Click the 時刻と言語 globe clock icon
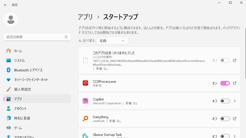Viewport: 246px width, 138px height. pyautogui.click(x=9, y=118)
